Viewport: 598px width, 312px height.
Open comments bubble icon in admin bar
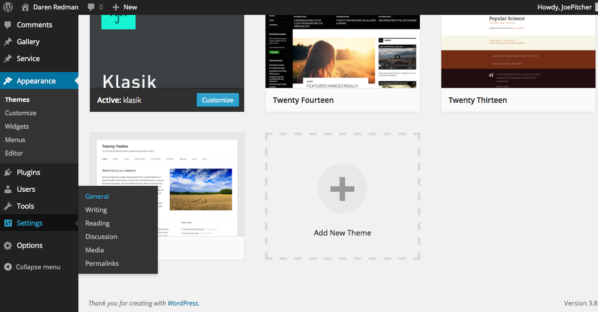pyautogui.click(x=91, y=7)
